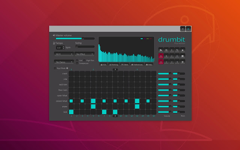Open the Preferences tab button

point(137,64)
